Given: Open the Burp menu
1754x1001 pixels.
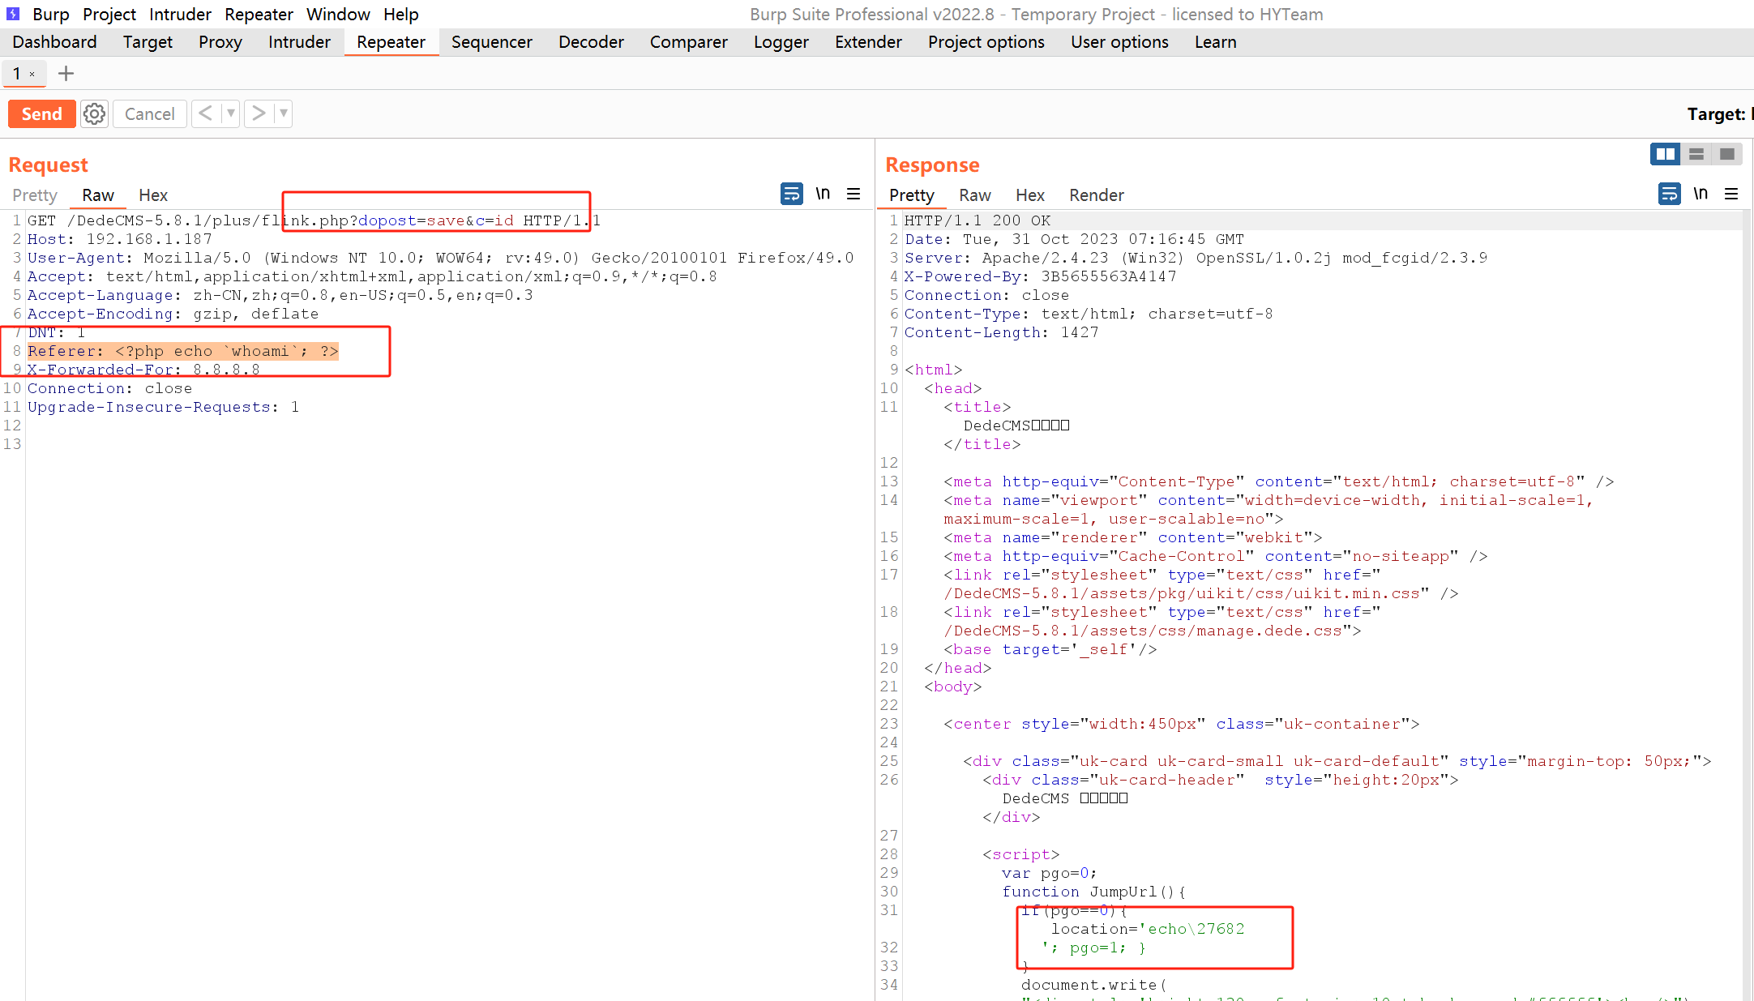Looking at the screenshot, I should (51, 14).
